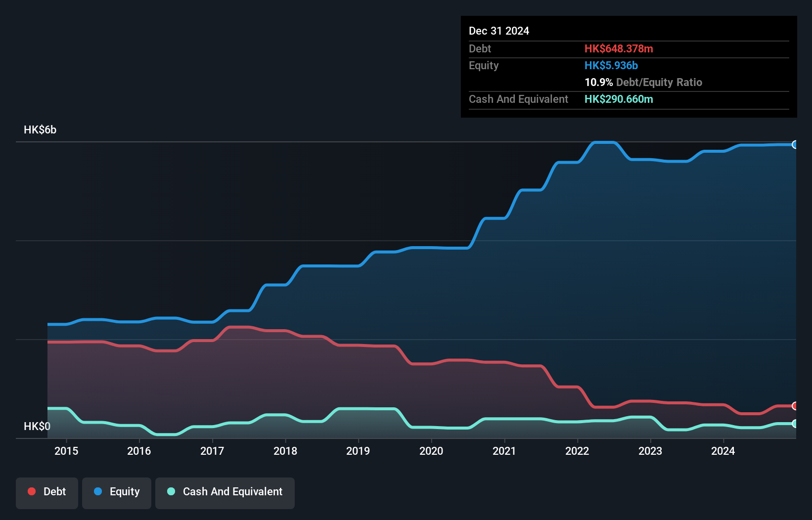This screenshot has width=812, height=520.
Task: Click the HK$290.660m cash value
Action: (x=619, y=99)
